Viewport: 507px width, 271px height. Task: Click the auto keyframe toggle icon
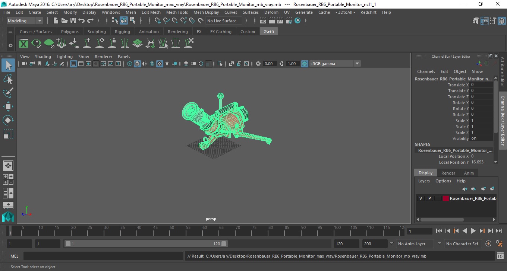click(x=488, y=244)
